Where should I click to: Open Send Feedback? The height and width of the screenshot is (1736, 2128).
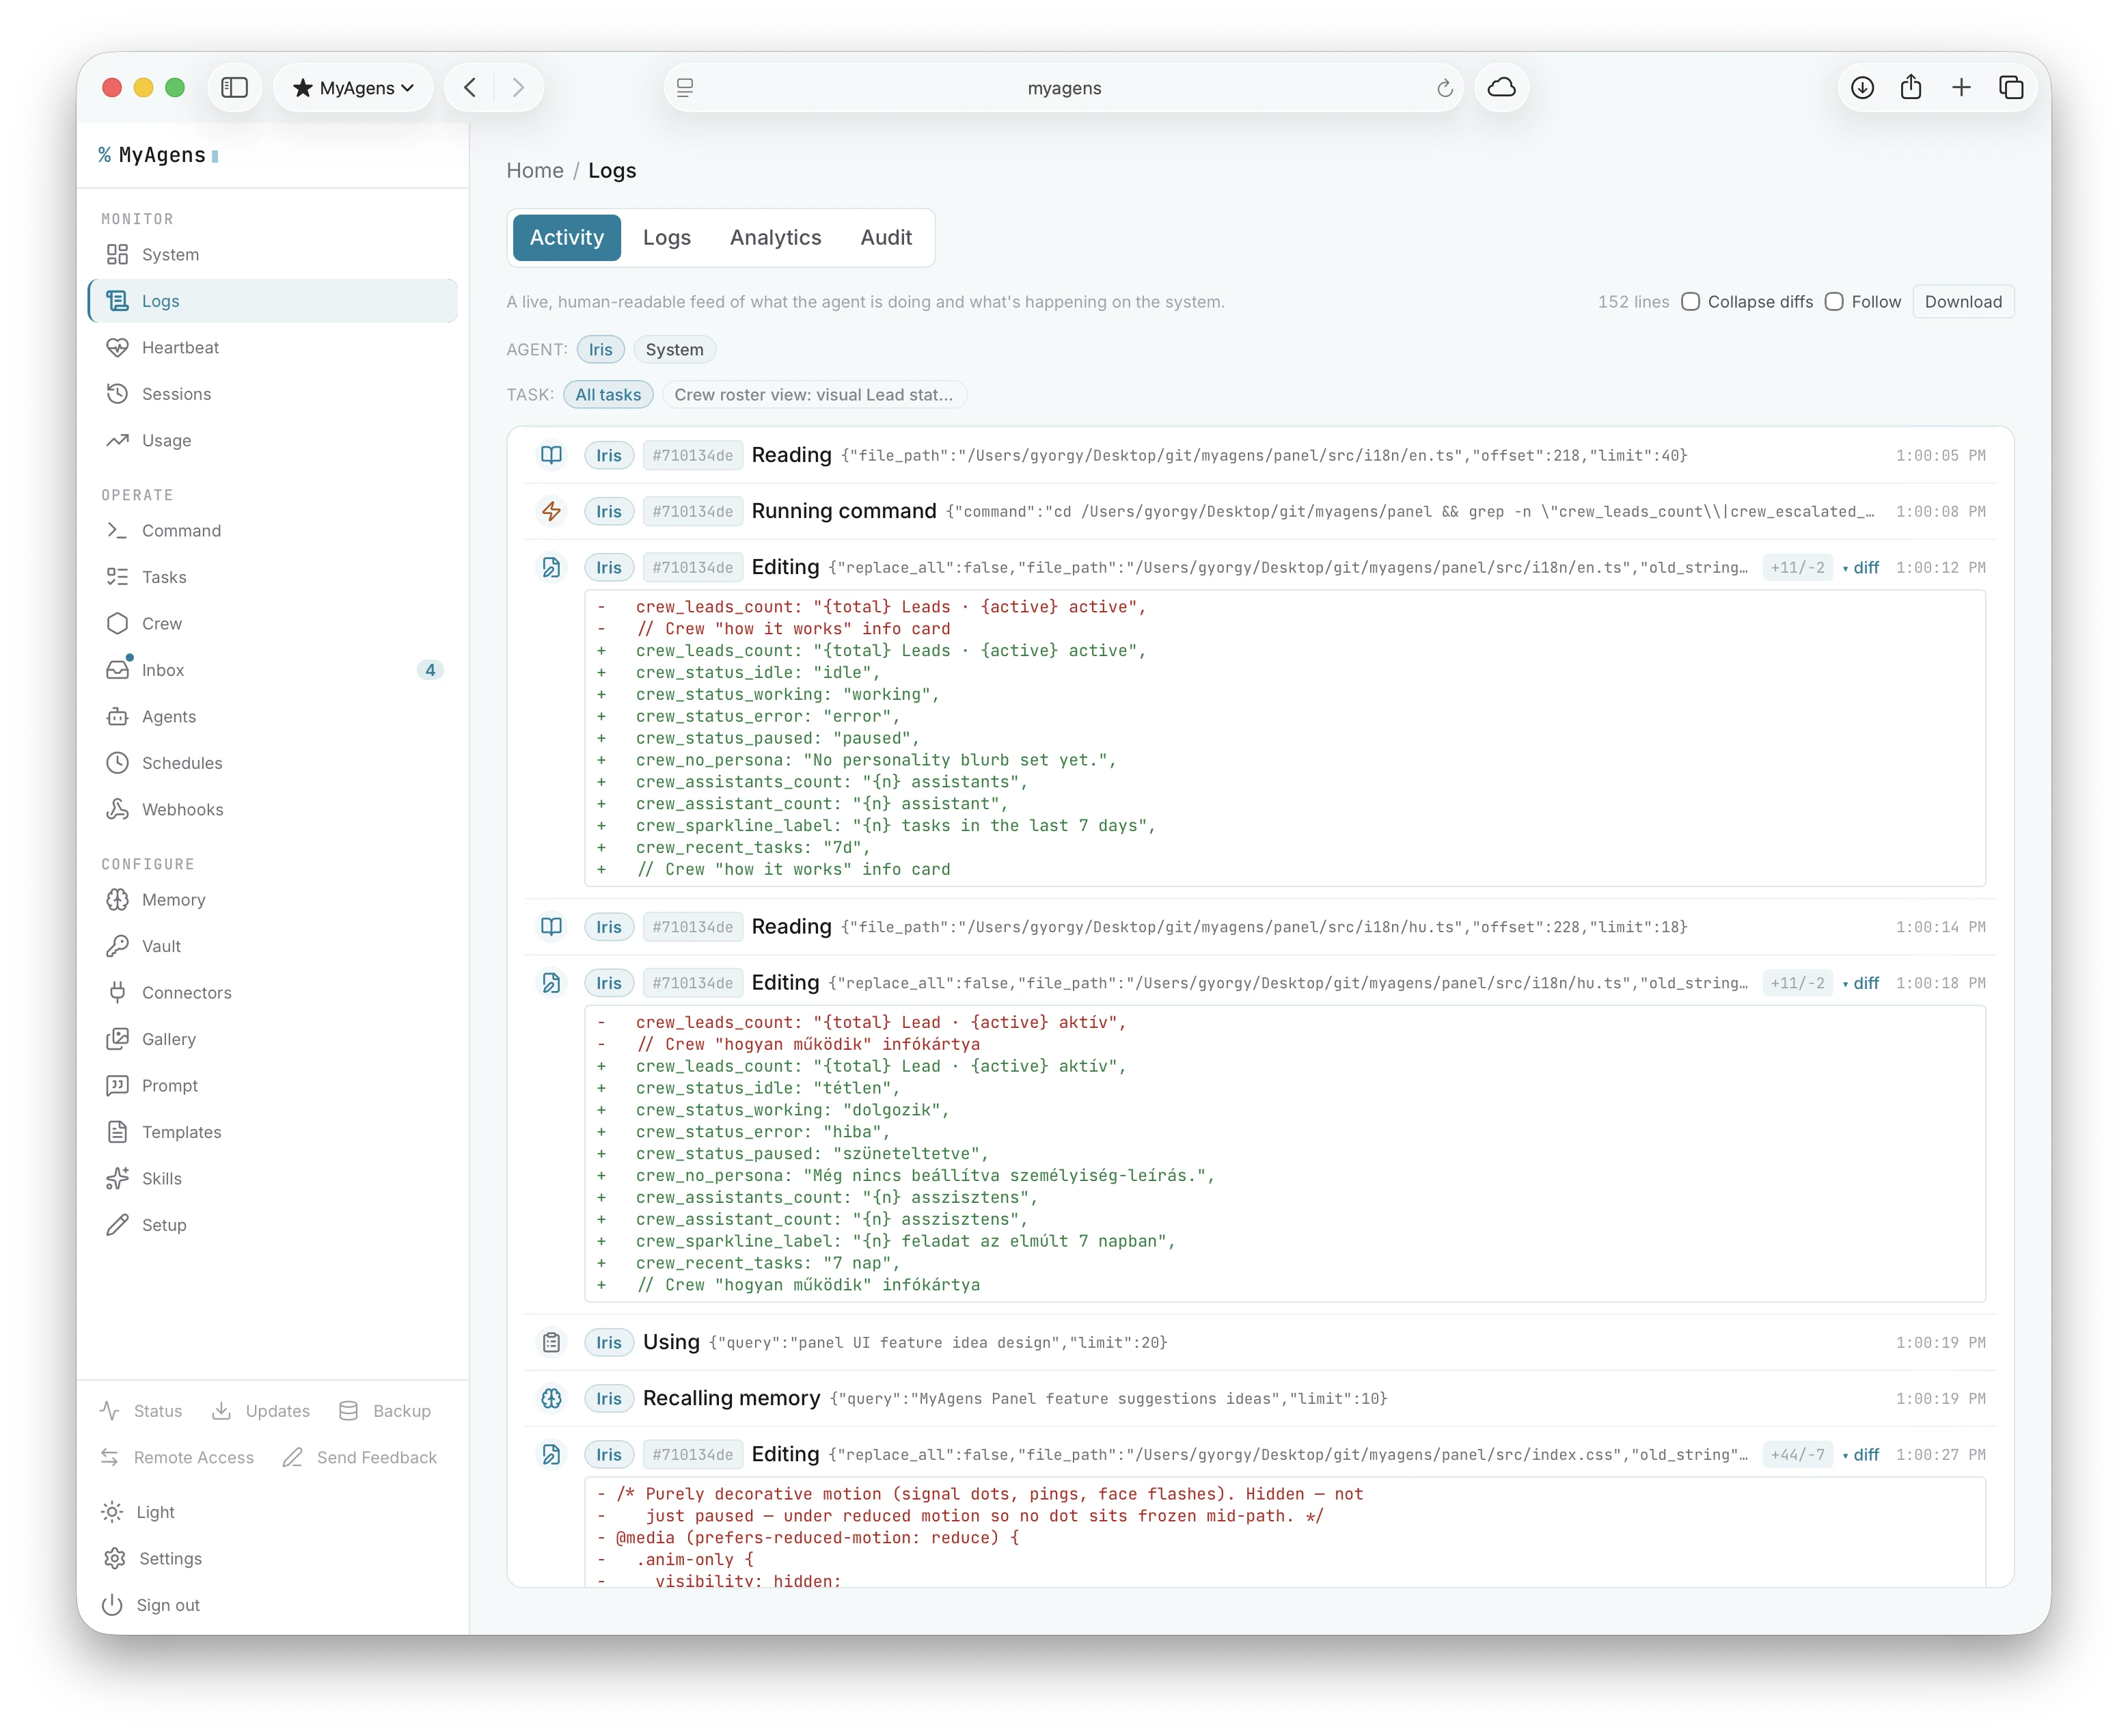[360, 1458]
